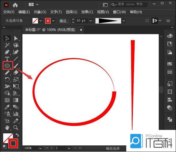
Task: Open 文字(T) menu
Action: point(56,12)
